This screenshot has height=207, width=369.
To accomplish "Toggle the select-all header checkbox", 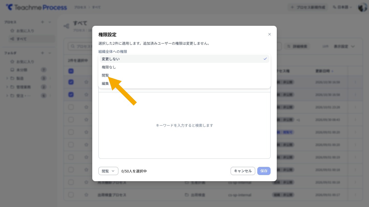I will (x=71, y=71).
